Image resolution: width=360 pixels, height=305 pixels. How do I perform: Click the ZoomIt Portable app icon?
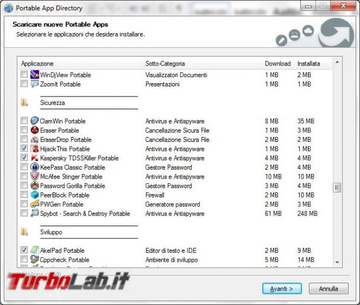[35, 84]
